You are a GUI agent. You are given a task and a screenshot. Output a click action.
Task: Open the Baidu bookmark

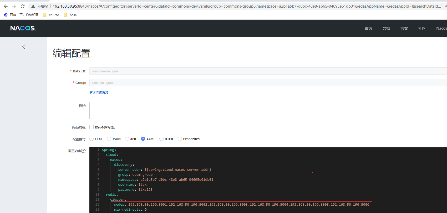pos(21,15)
